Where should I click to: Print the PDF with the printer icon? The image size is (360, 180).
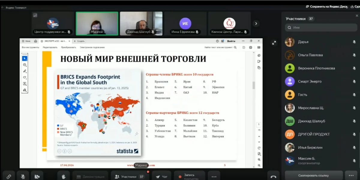click(251, 47)
